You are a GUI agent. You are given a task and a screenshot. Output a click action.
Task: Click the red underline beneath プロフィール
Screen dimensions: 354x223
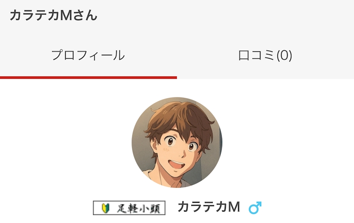coord(88,78)
